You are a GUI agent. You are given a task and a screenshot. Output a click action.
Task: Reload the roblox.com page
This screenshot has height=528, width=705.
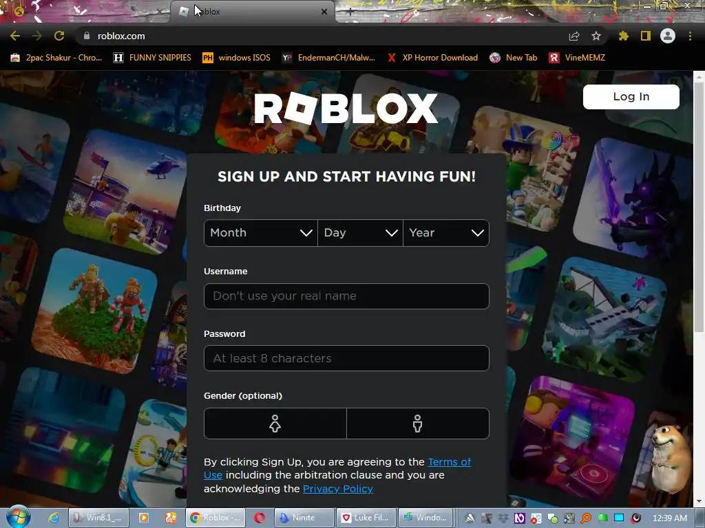coord(59,36)
